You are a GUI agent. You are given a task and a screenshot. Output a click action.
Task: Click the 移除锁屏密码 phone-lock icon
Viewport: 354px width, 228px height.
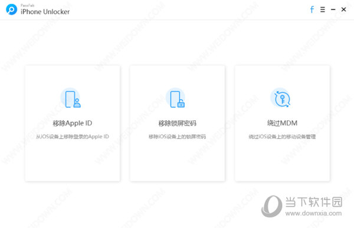click(176, 98)
